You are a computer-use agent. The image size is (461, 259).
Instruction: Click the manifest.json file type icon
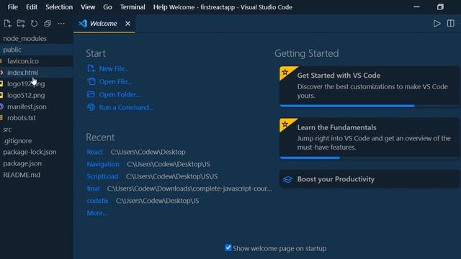(x=1, y=106)
